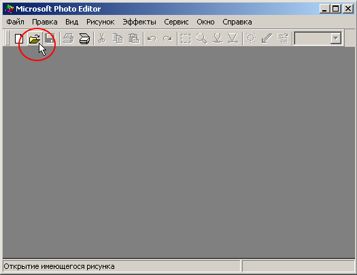Click the Image Balance sun icon

click(x=251, y=39)
